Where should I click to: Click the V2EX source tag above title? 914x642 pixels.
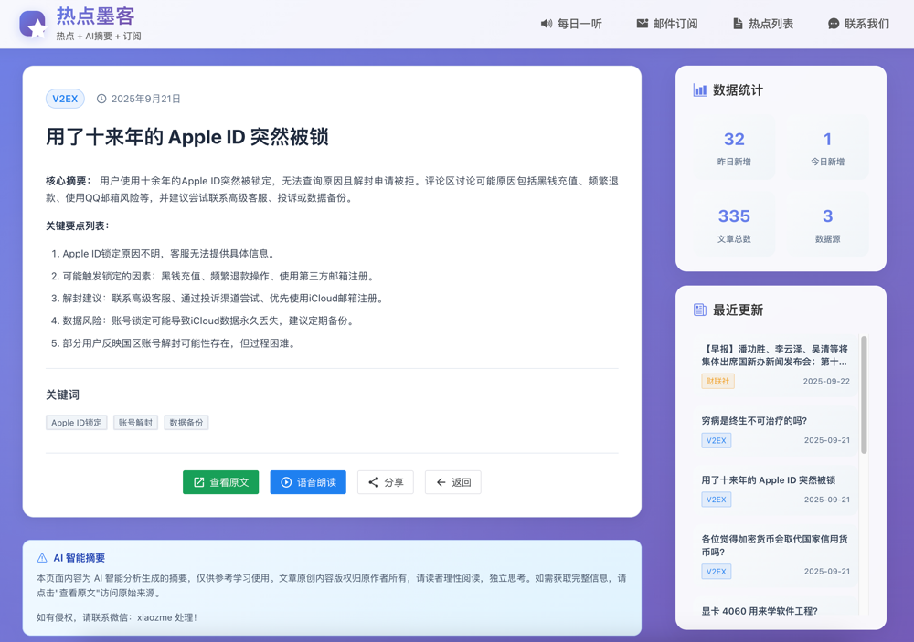point(65,99)
